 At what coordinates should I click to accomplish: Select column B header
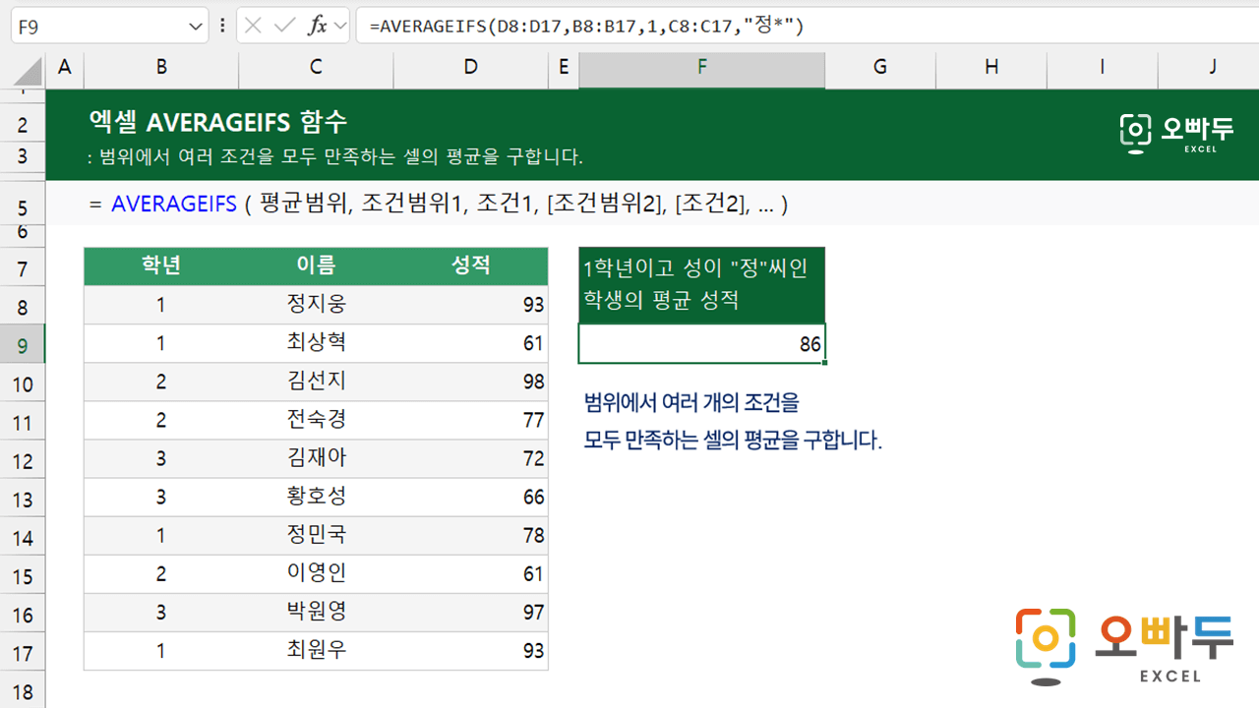[161, 67]
